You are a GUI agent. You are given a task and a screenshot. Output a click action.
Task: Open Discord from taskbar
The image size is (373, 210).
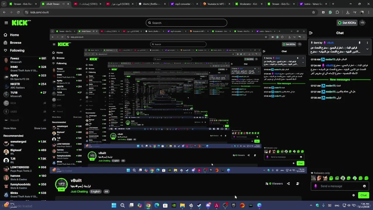coord(208,205)
